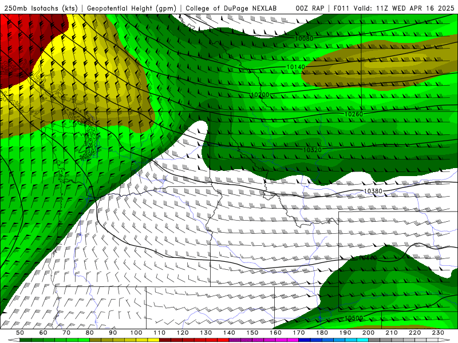Click the cyan swatch left of 200
Image resolution: width=458 pixels, height=343 pixels.
(363, 340)
